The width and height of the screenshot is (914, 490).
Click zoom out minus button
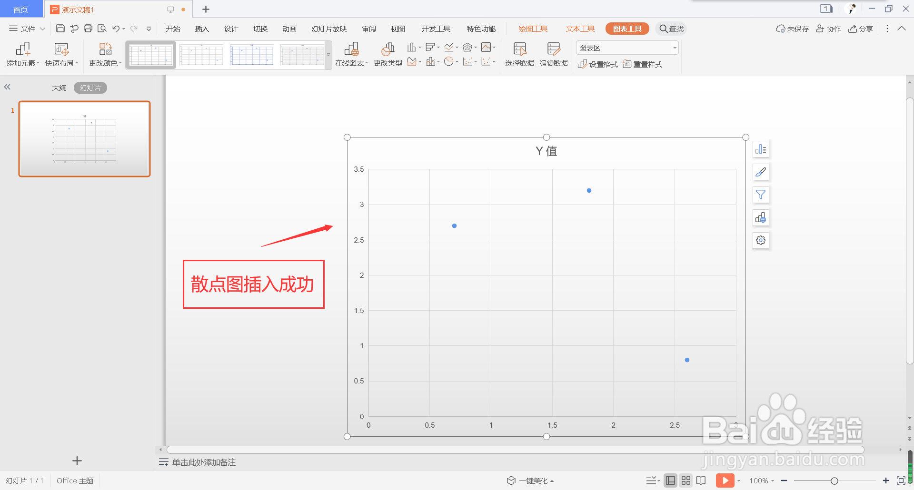(784, 480)
